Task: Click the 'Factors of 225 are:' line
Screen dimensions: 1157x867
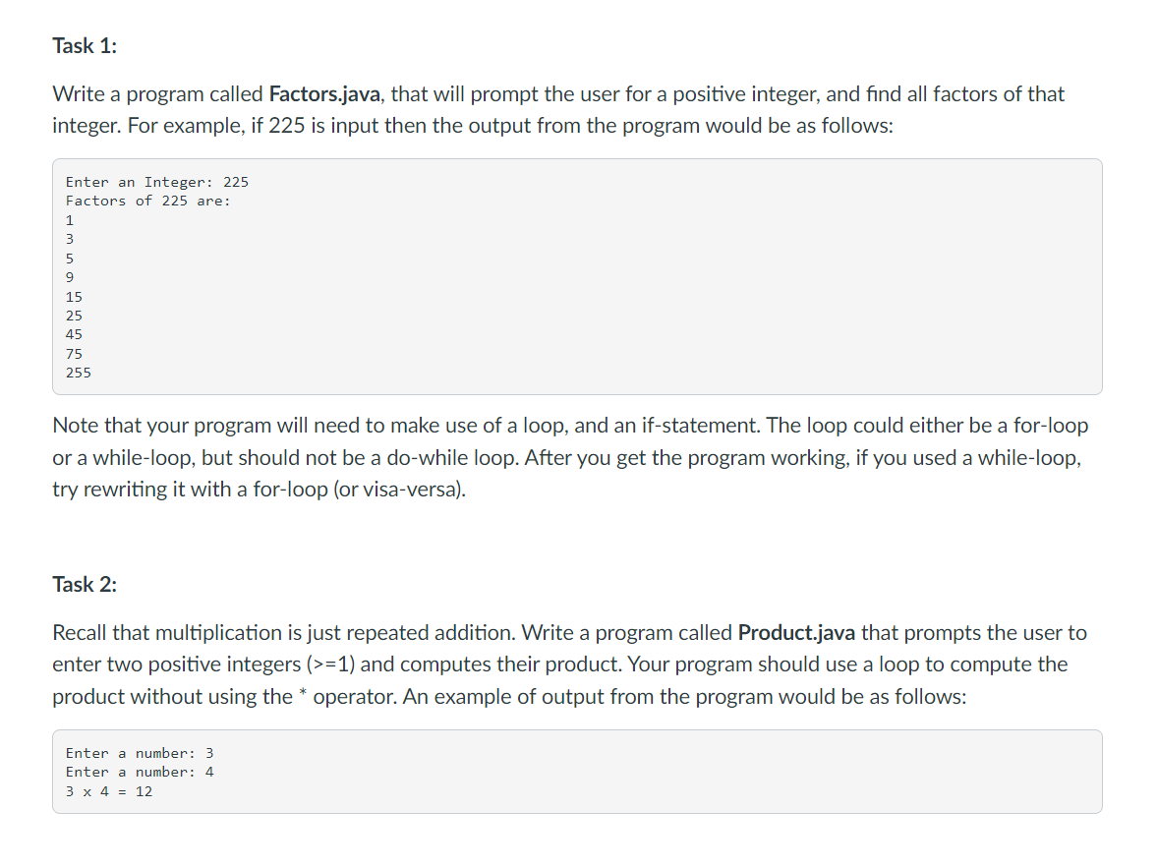Action: point(148,201)
